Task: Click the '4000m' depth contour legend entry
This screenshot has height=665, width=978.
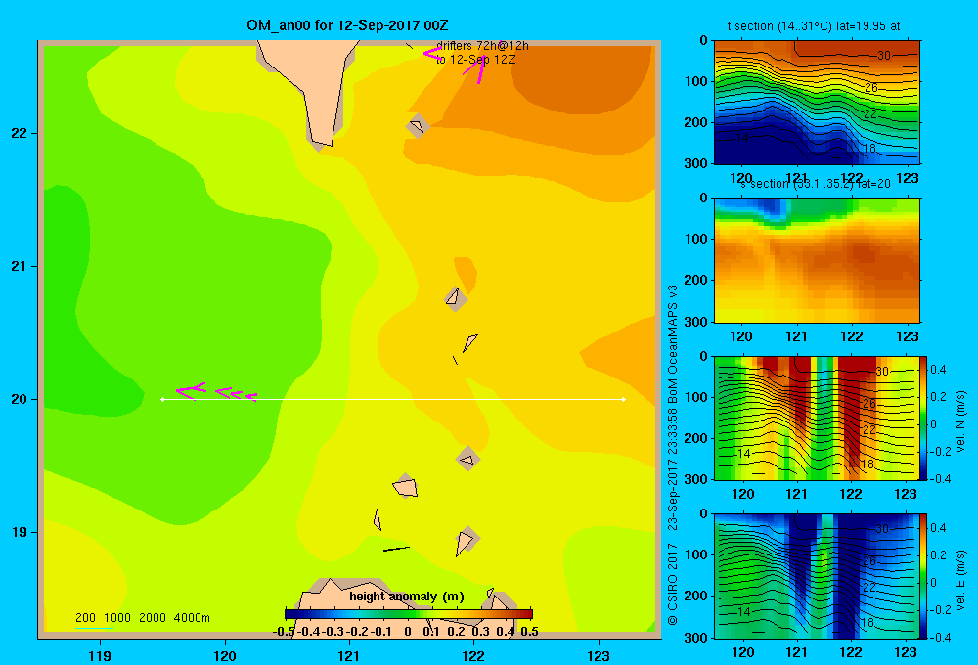Action: coord(192,618)
